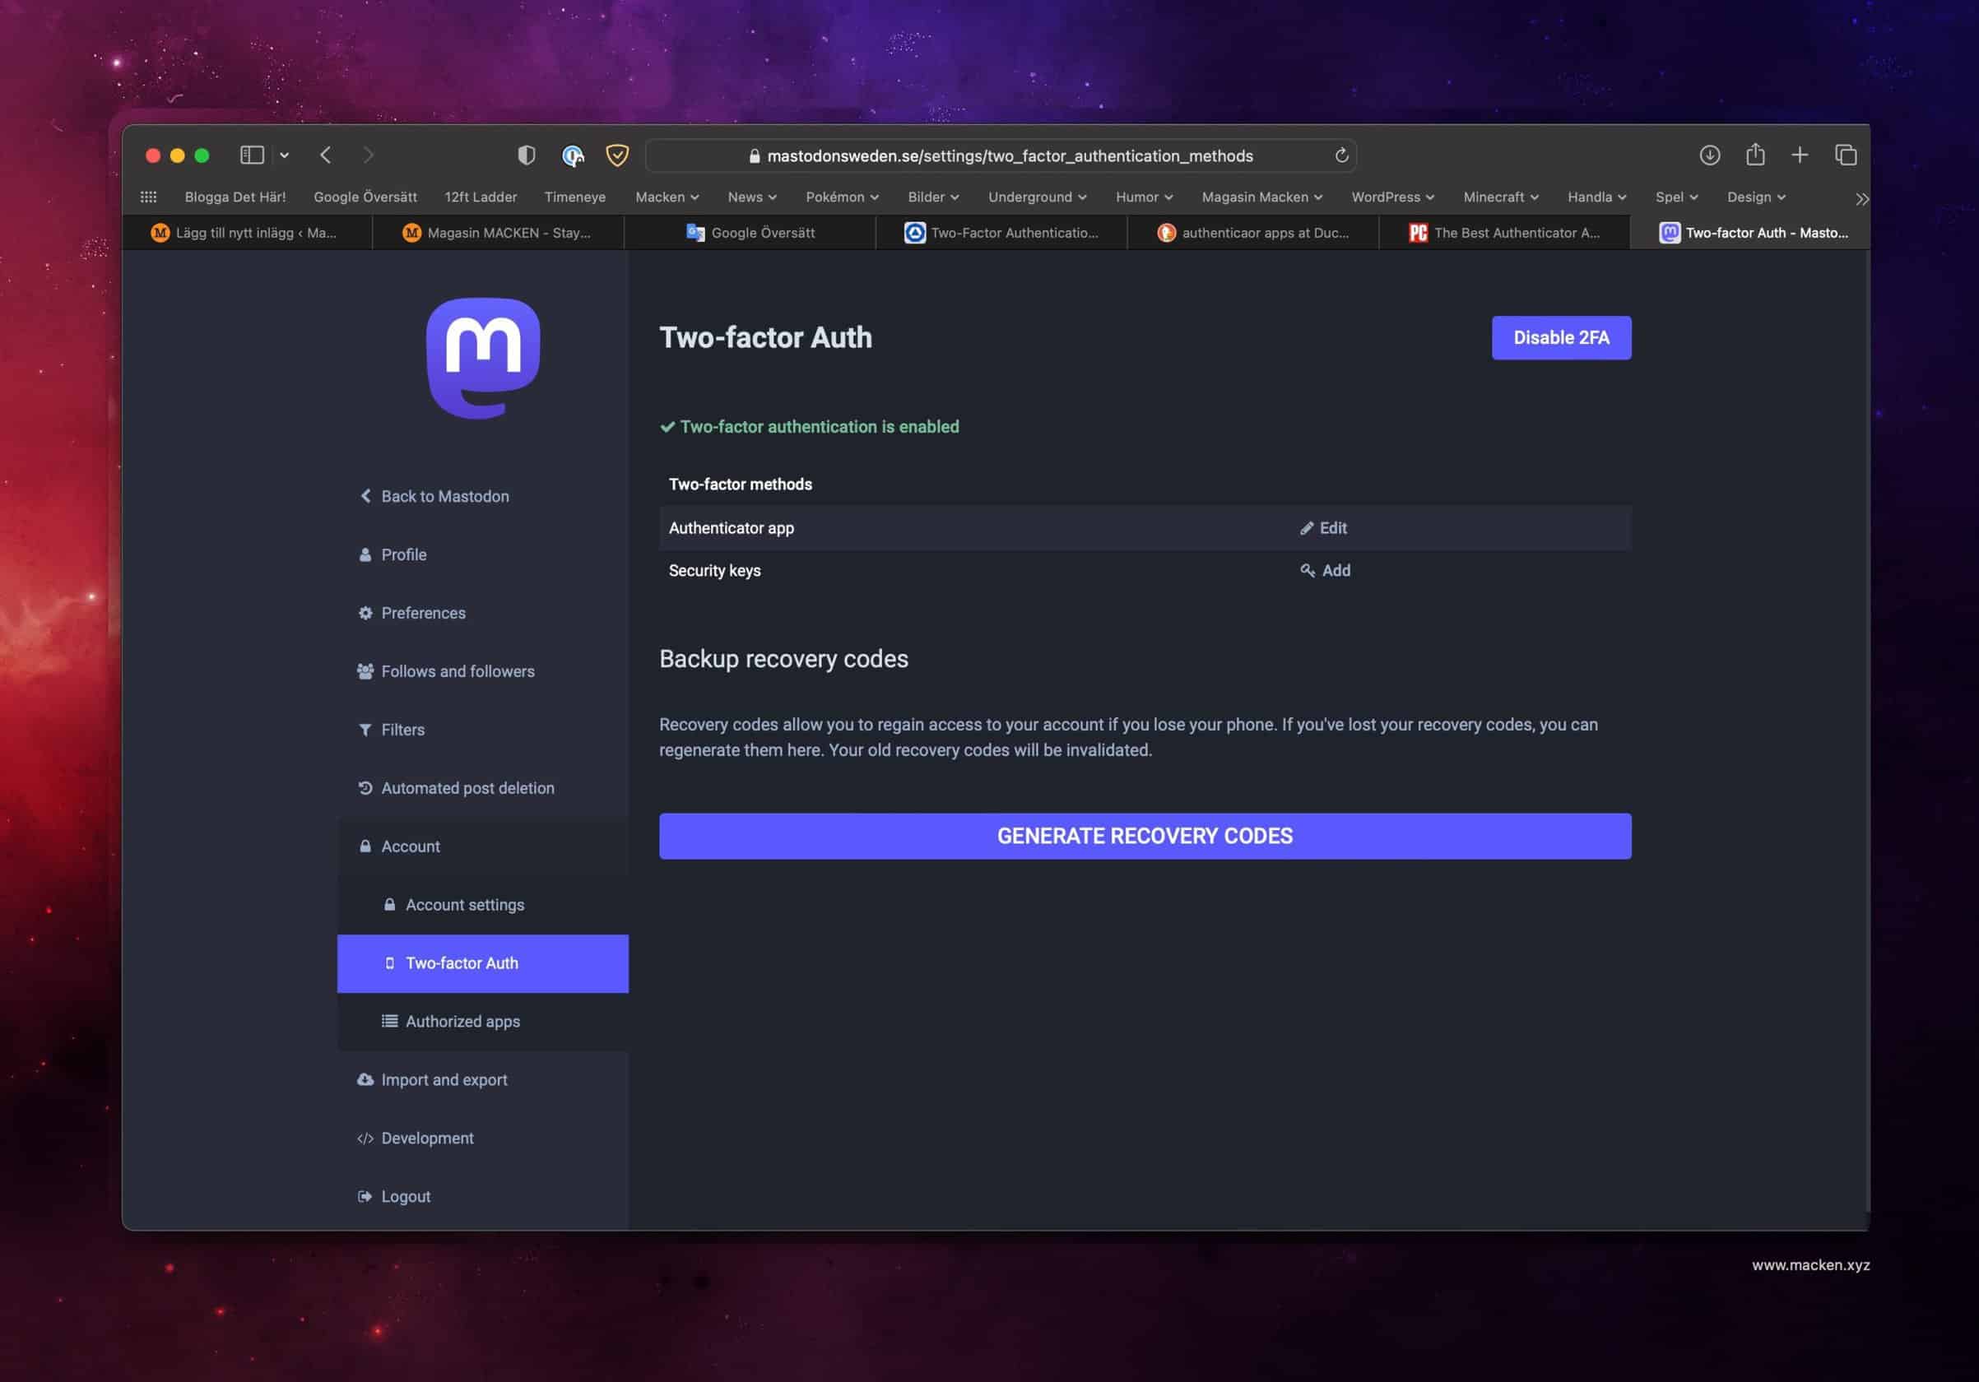Switch to Magasin MACKEN - Stay tab
The width and height of the screenshot is (1979, 1382).
498,233
